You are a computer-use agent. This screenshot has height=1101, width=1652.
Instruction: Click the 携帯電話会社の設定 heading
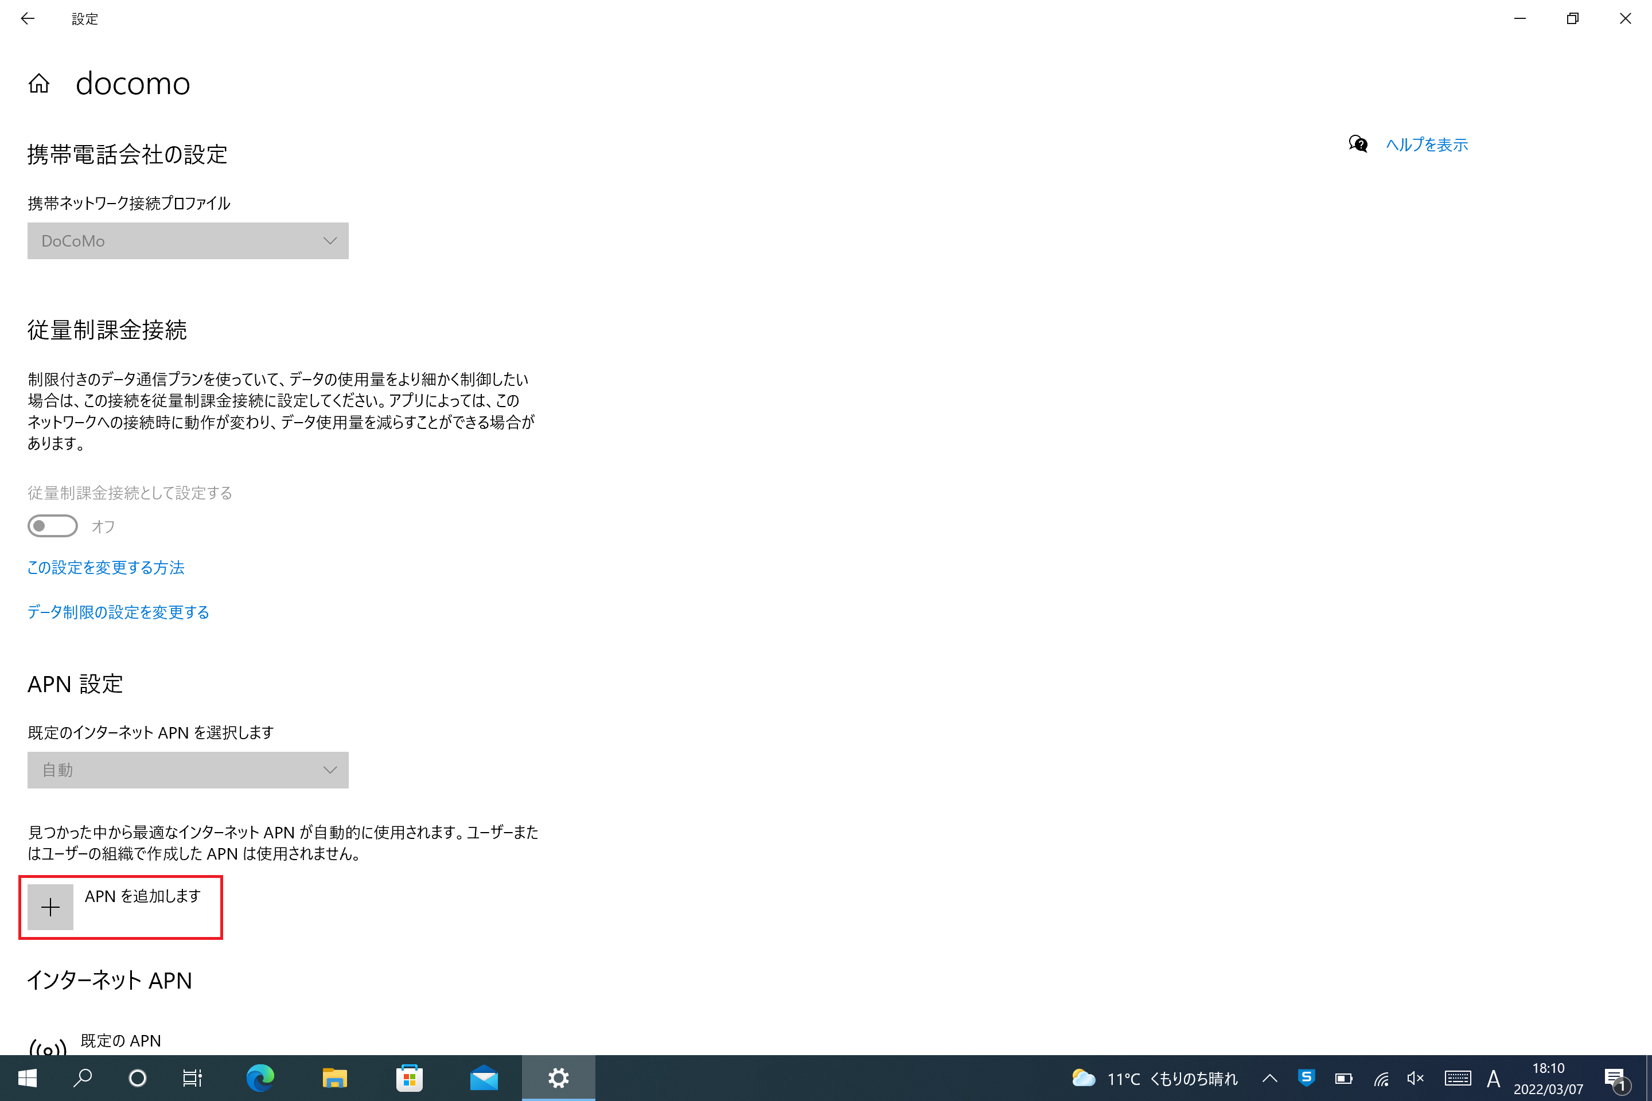[128, 154]
